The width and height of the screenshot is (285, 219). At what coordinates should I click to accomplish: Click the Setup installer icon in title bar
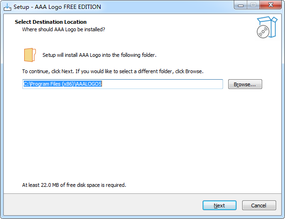click(7, 7)
